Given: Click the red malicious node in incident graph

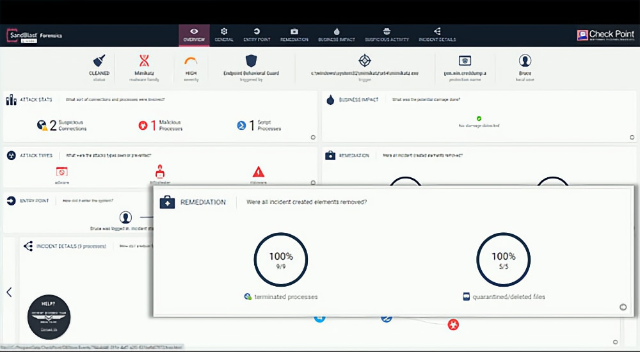Looking at the screenshot, I should click(453, 324).
